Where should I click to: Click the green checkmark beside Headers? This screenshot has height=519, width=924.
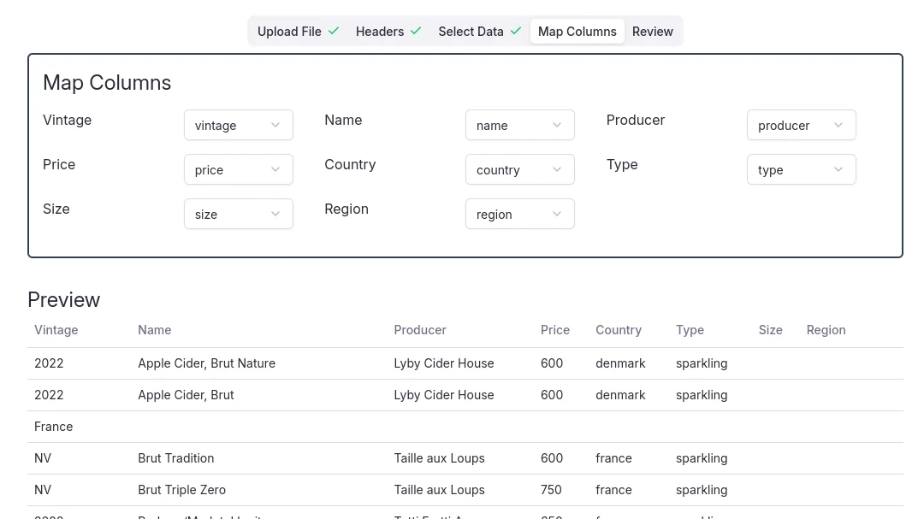pos(416,31)
